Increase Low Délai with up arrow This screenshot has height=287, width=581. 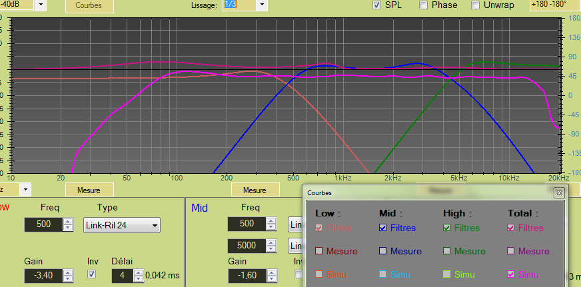point(137,272)
